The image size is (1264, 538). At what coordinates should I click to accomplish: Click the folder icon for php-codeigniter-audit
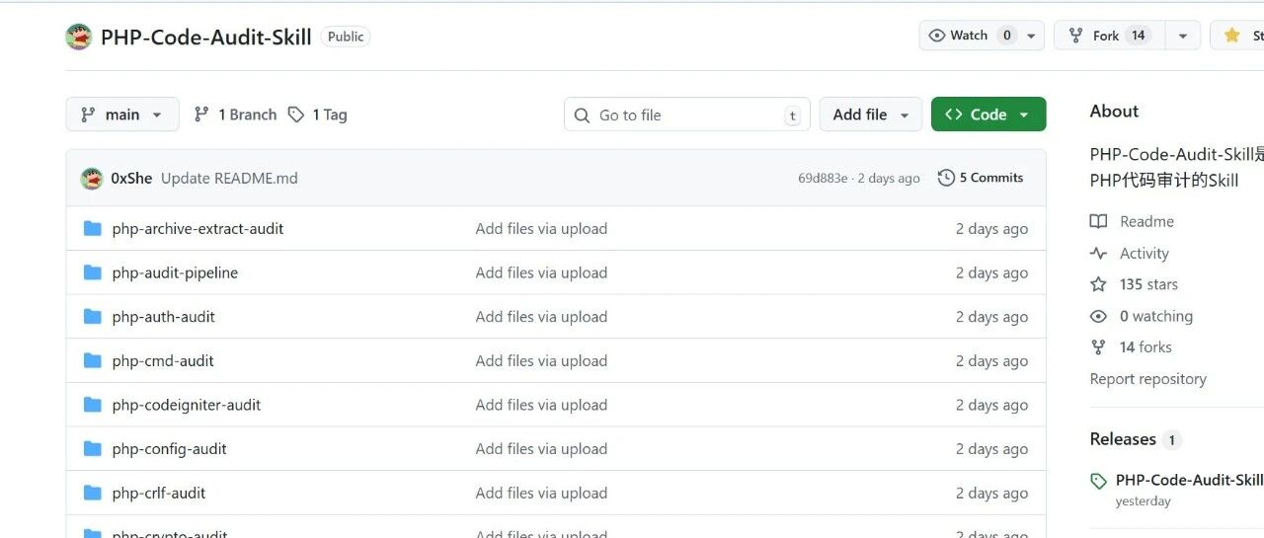(93, 405)
